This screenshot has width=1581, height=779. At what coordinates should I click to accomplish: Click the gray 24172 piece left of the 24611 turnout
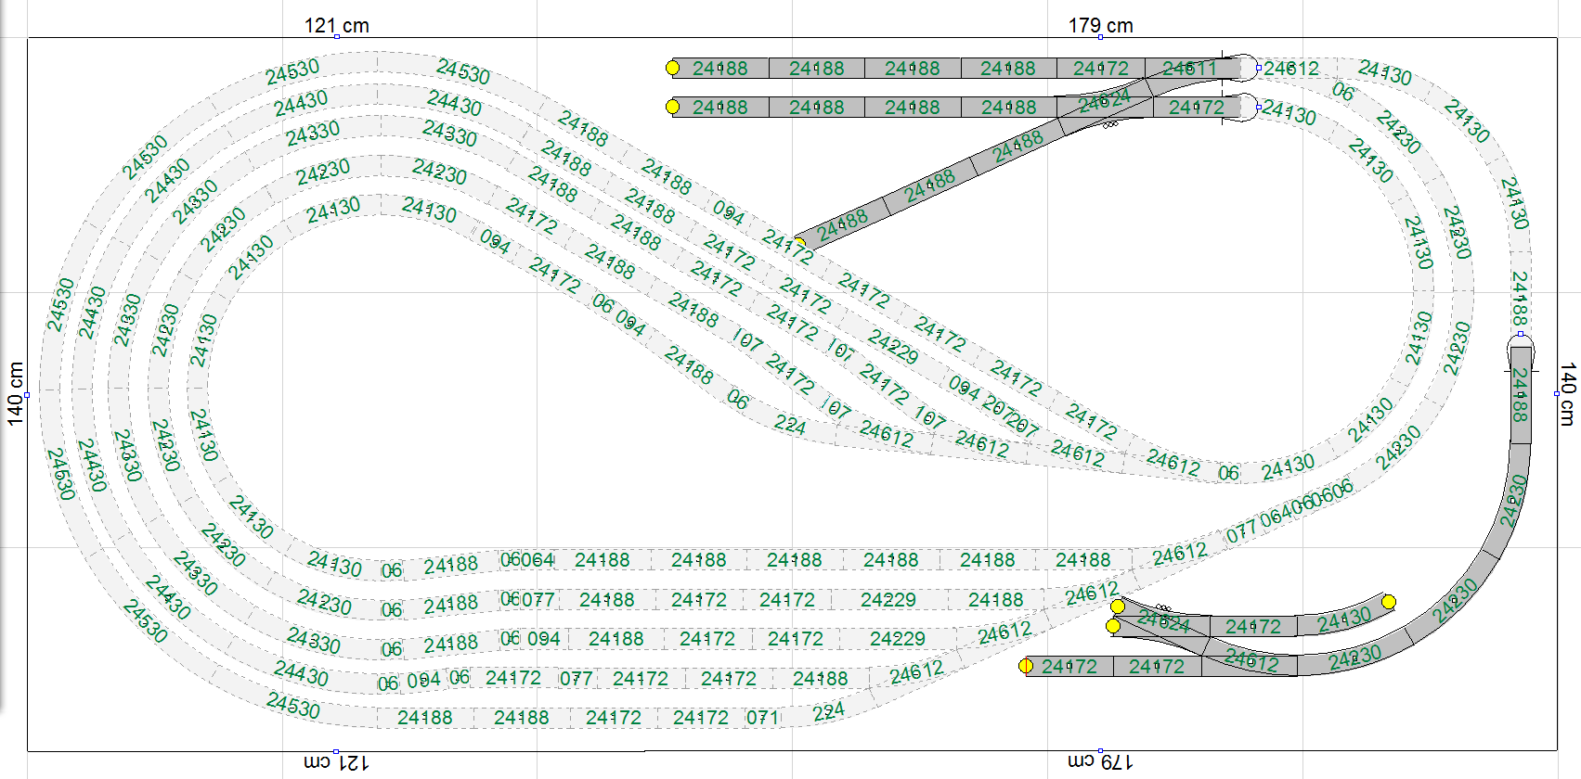[x=1101, y=68]
